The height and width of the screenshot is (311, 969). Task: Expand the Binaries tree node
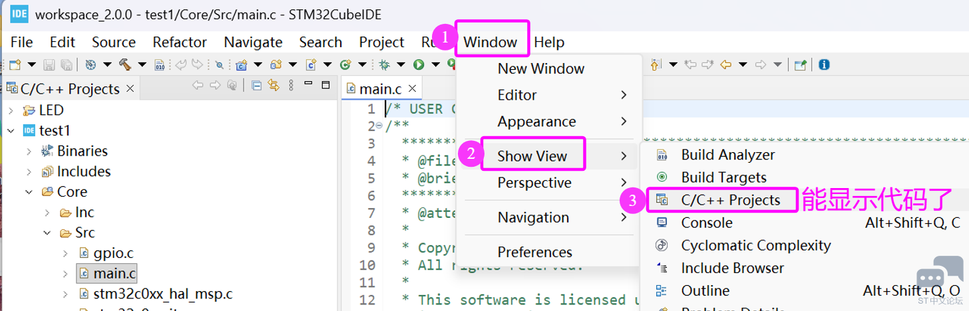click(29, 152)
